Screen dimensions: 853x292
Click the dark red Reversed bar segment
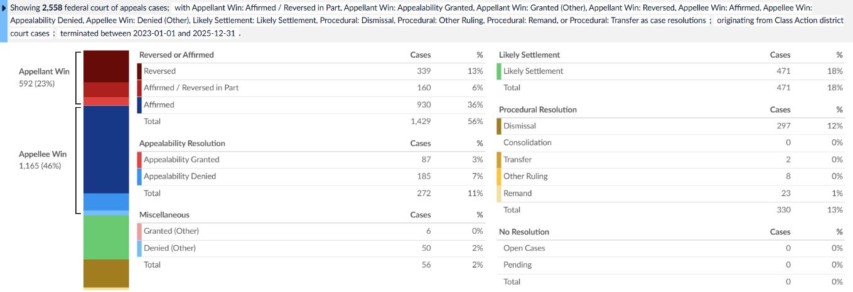point(105,66)
